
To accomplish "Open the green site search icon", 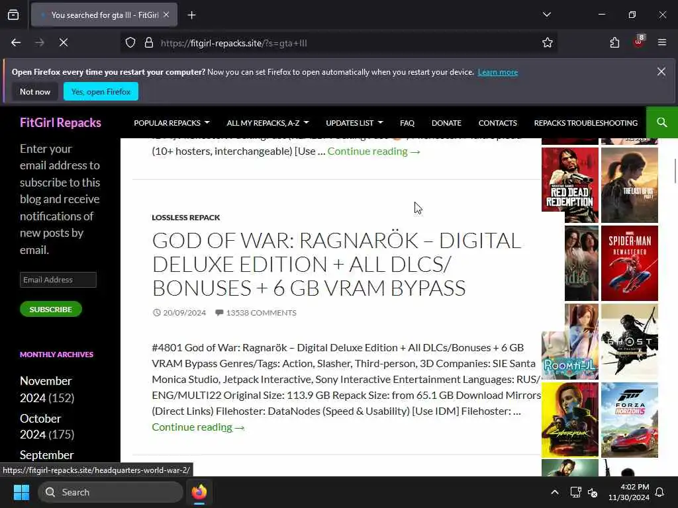I will 661,122.
